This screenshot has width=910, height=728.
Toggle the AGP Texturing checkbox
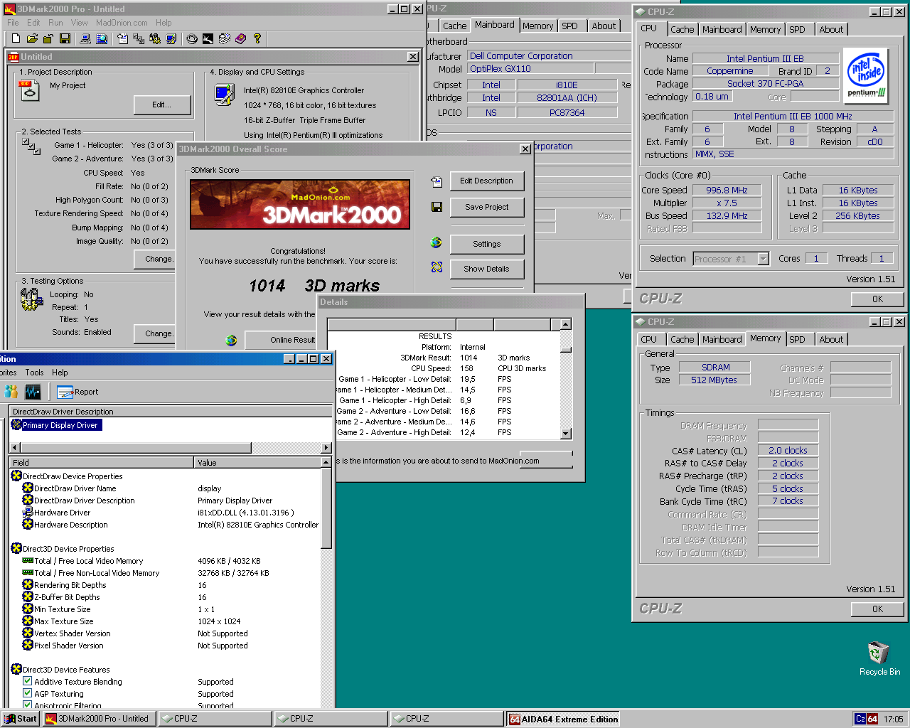coord(27,693)
